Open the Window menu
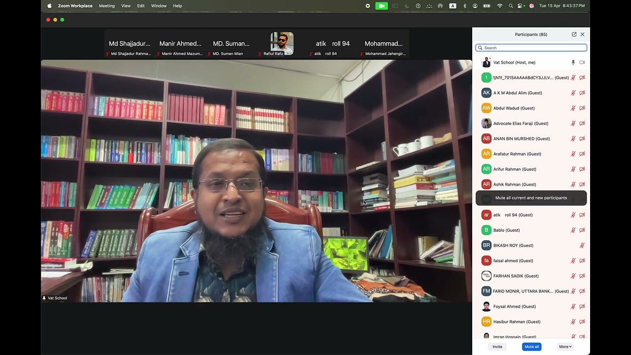 click(x=159, y=6)
